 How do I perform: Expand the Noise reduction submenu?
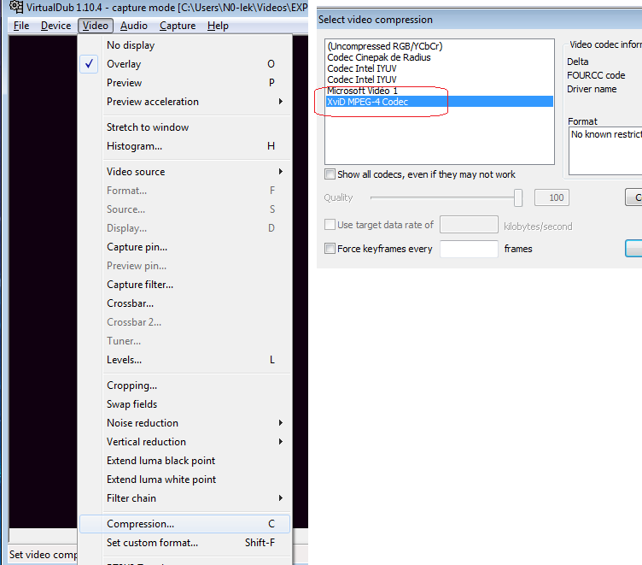pos(184,423)
